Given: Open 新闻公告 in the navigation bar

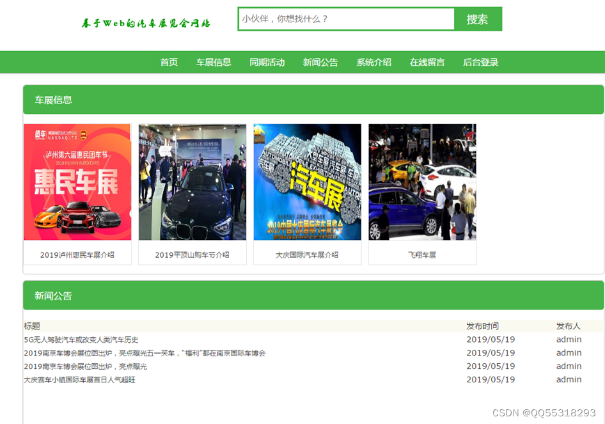Looking at the screenshot, I should point(320,62).
